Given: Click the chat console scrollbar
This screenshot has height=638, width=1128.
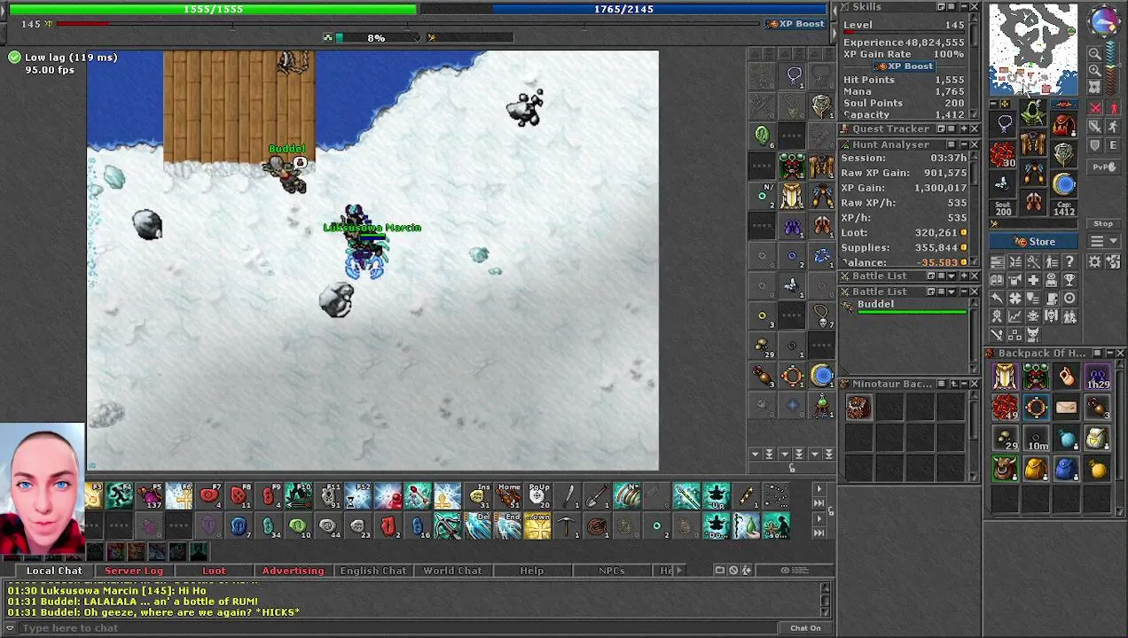Looking at the screenshot, I should pyautogui.click(x=826, y=601).
